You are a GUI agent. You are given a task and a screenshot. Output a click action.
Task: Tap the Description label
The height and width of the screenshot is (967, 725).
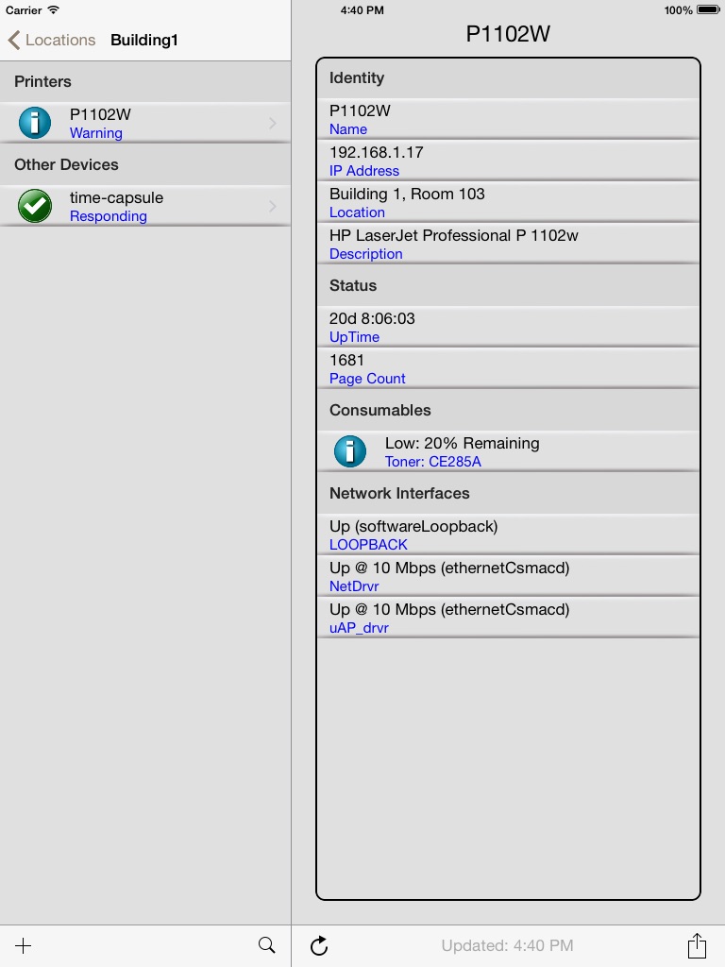click(x=365, y=254)
